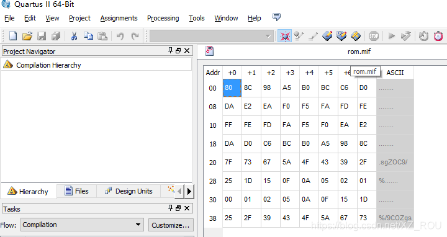The image size is (447, 237).
Task: Select cell 2F in row 20
Action: click(x=367, y=162)
